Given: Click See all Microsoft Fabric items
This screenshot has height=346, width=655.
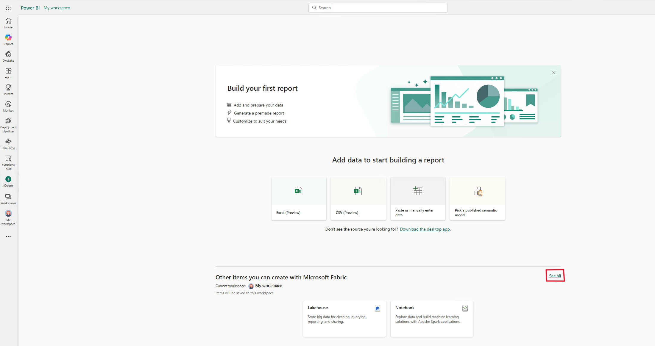Looking at the screenshot, I should point(555,276).
